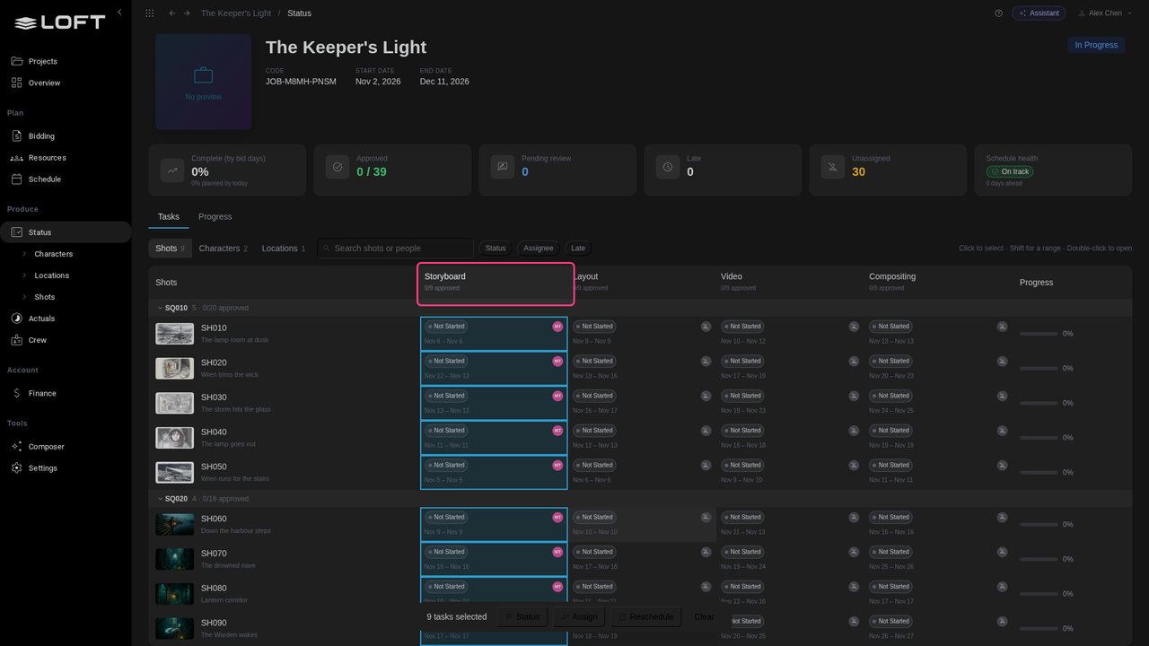
Task: Expand Locations in the sidebar tree
Action: pos(24,275)
